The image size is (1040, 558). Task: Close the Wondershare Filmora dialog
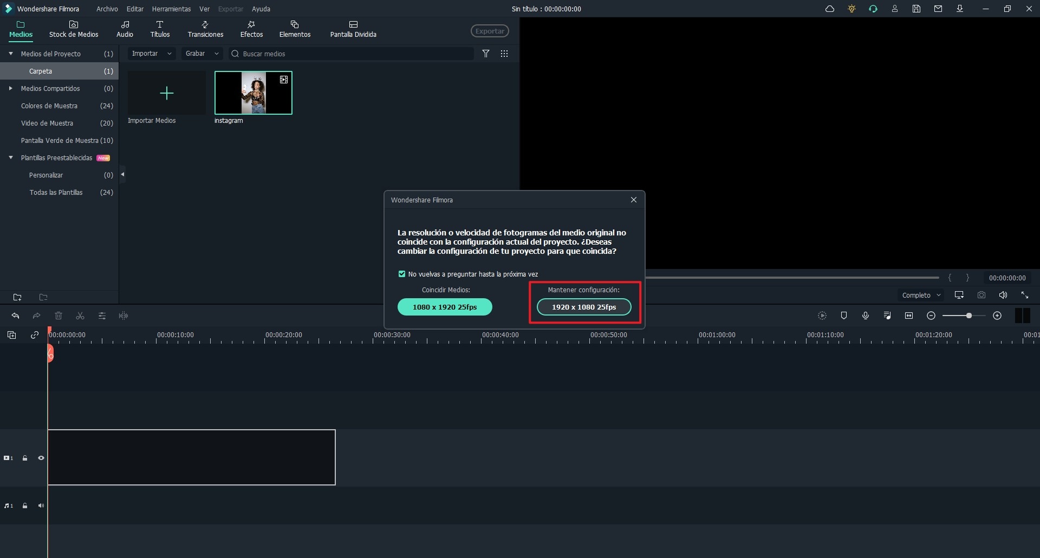[x=634, y=200]
